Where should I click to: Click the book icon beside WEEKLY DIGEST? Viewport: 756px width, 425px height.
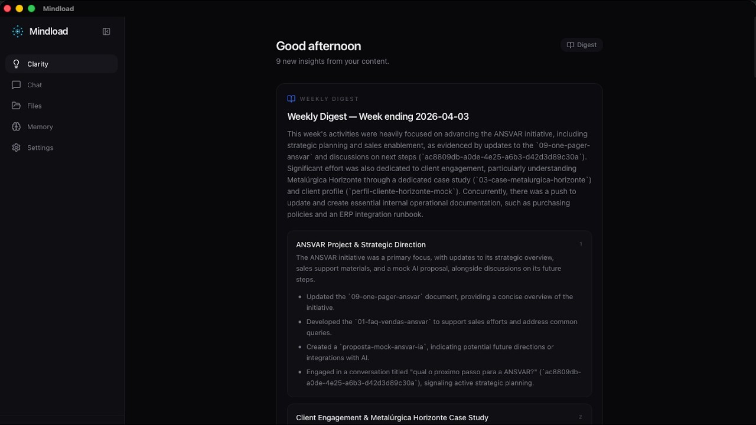click(x=291, y=99)
